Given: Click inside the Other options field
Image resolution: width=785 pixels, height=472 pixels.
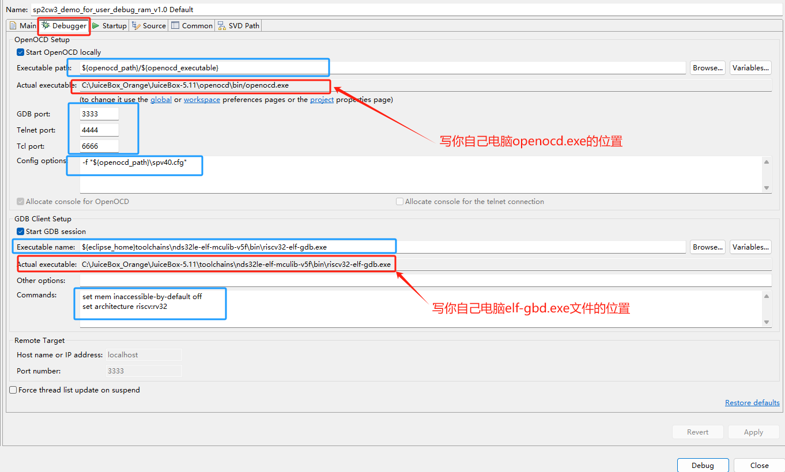Looking at the screenshot, I should (425, 281).
